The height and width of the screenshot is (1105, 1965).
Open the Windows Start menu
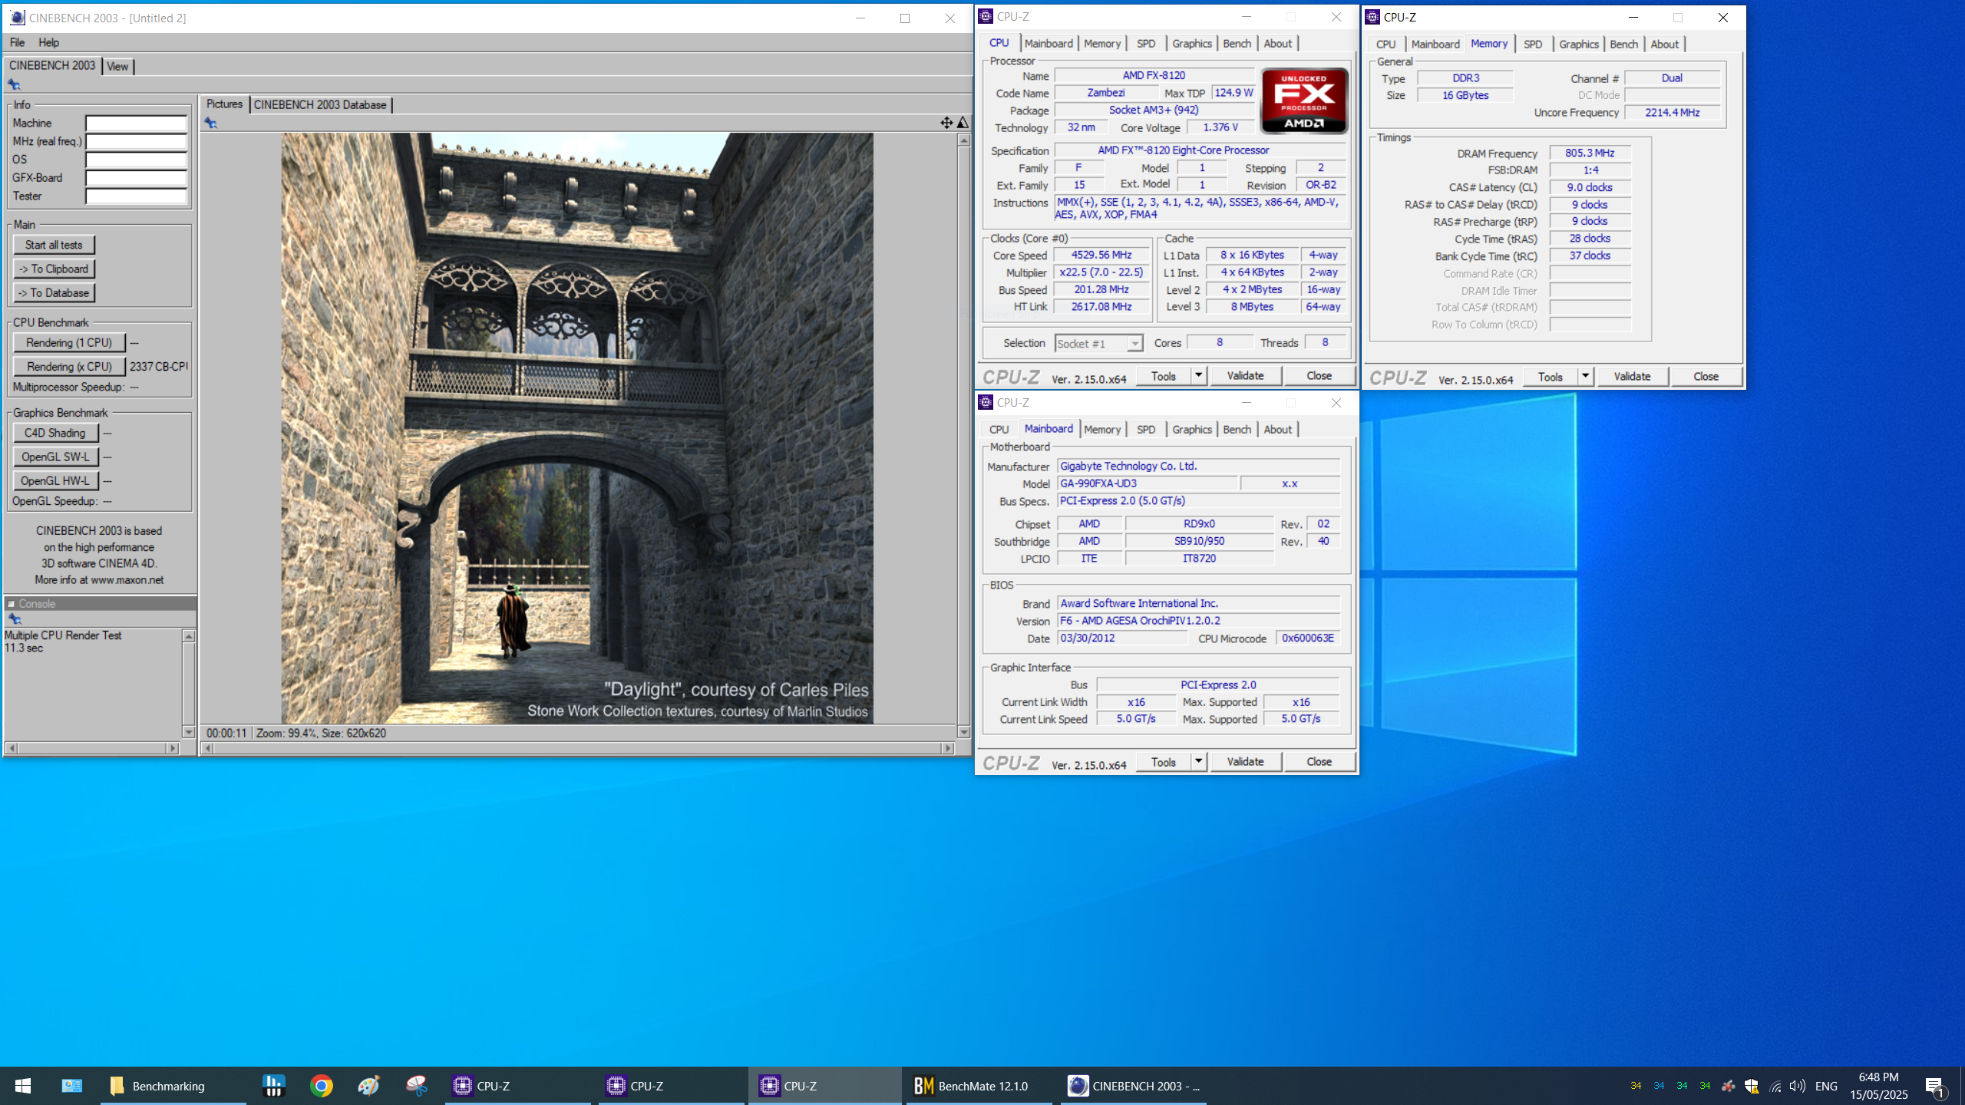click(23, 1086)
